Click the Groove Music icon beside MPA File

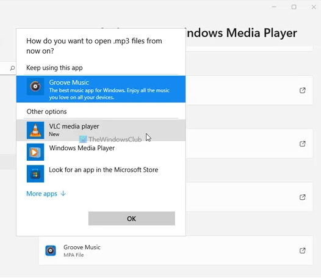tap(51, 251)
